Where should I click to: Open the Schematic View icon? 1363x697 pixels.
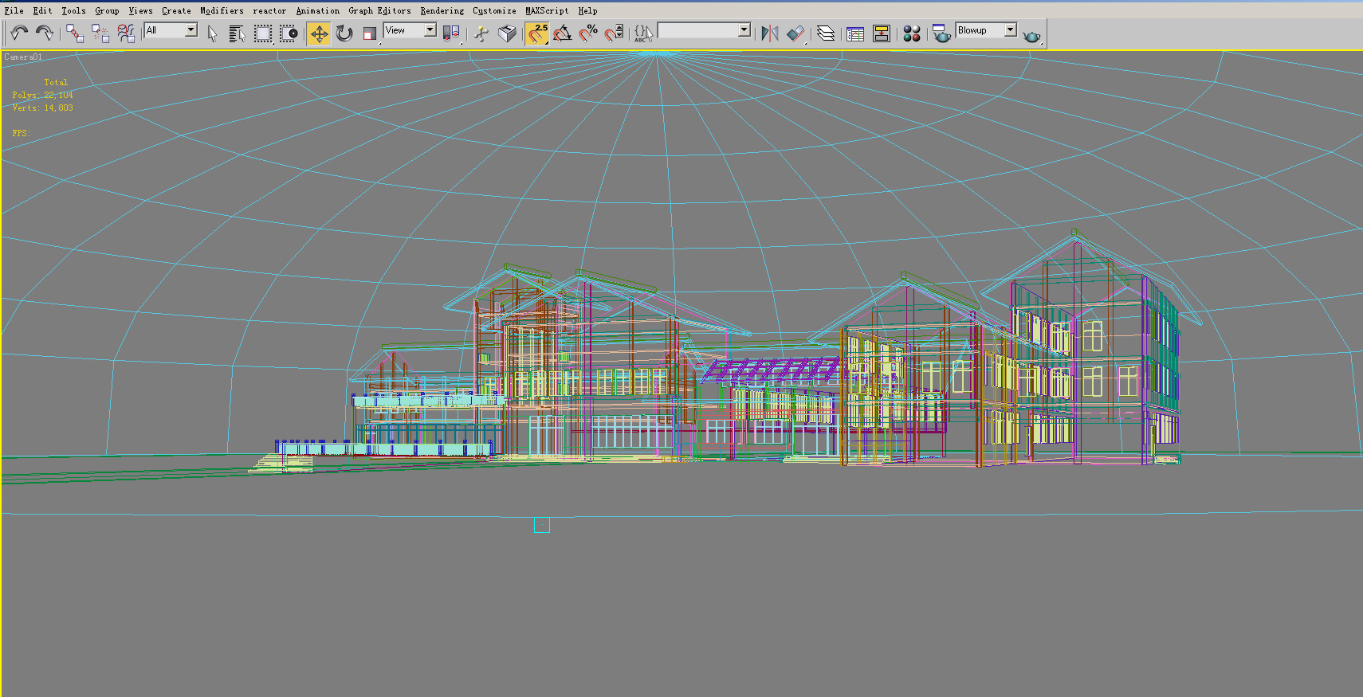(882, 33)
